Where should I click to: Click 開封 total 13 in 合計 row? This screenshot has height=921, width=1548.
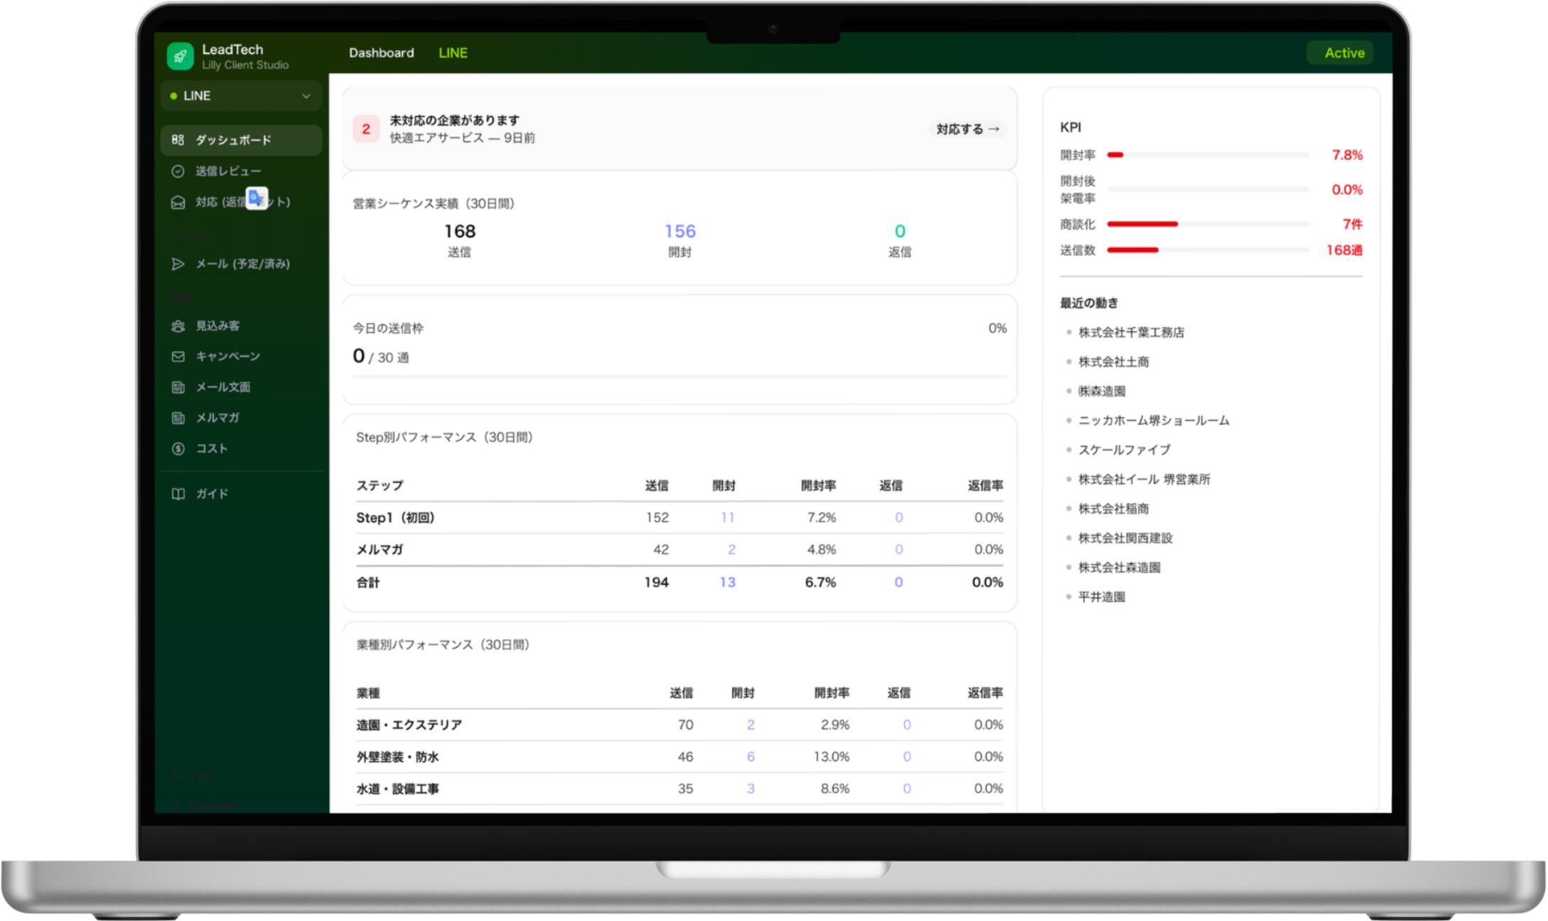[728, 582]
